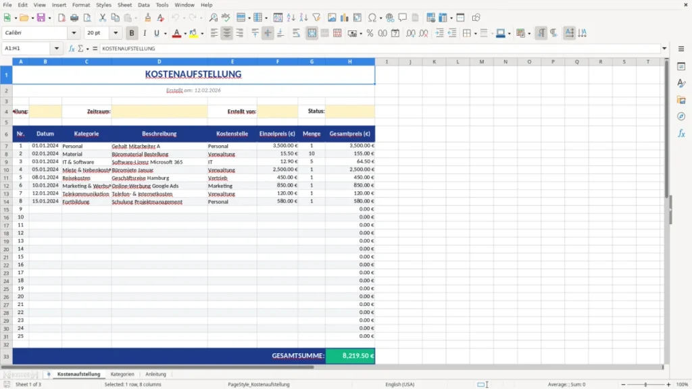Toggle Wrap Text
The height and width of the screenshot is (389, 692).
pyautogui.click(x=296, y=33)
